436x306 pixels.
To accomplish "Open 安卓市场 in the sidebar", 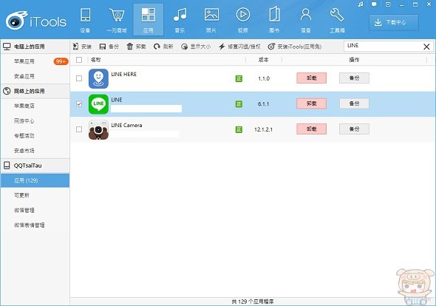I will (x=24, y=151).
